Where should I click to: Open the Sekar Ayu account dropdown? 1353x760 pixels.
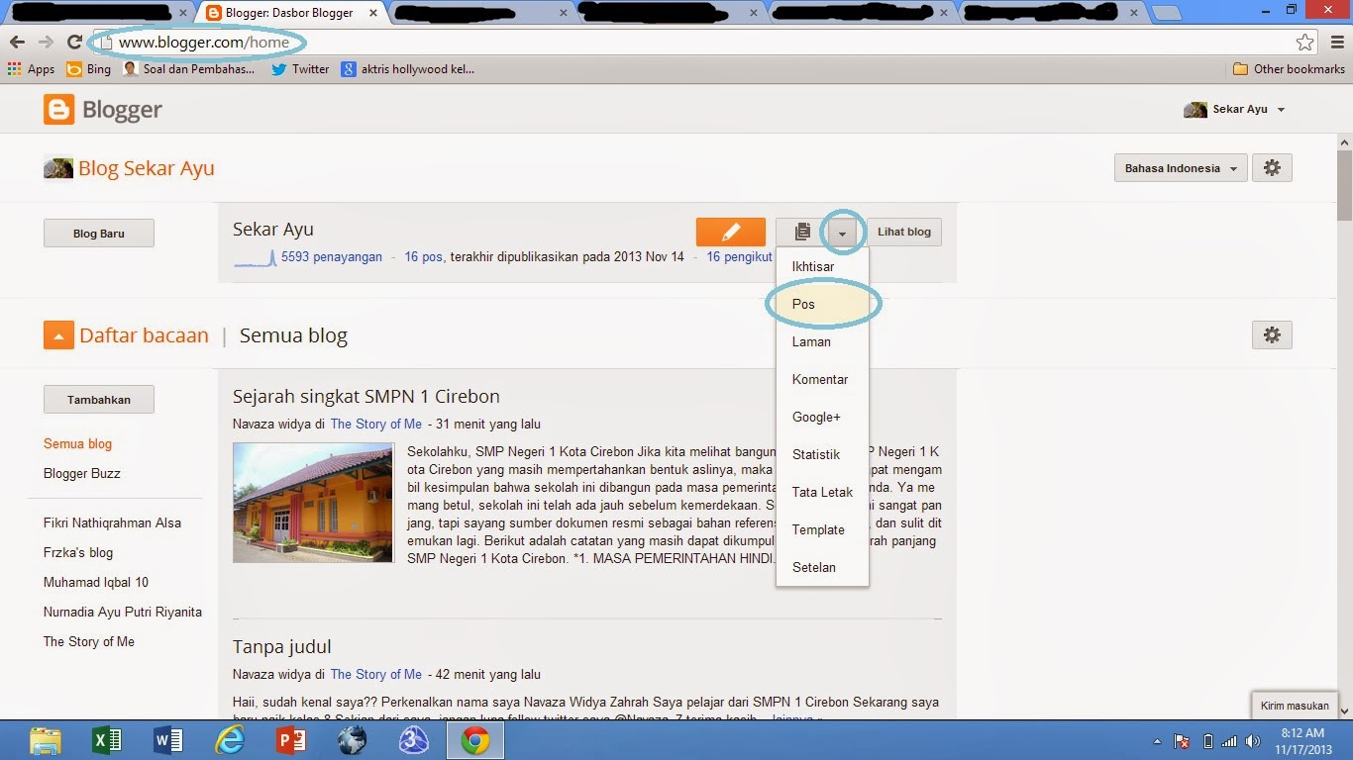1234,110
